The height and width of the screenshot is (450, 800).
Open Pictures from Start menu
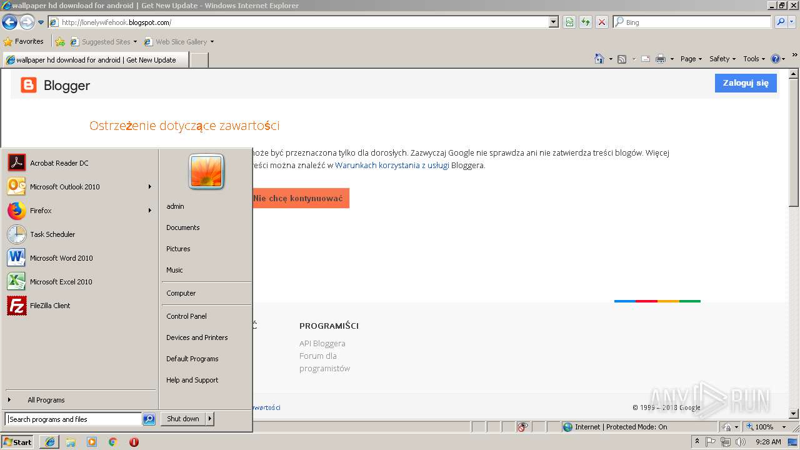click(178, 249)
